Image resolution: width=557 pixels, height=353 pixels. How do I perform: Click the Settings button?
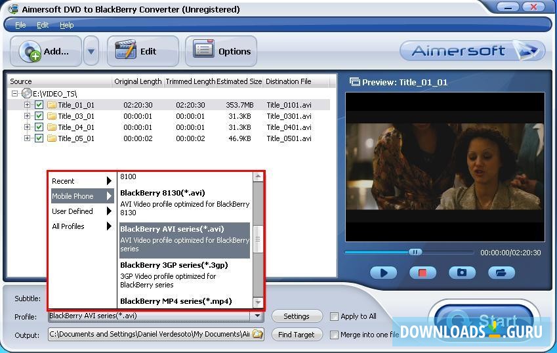297,316
